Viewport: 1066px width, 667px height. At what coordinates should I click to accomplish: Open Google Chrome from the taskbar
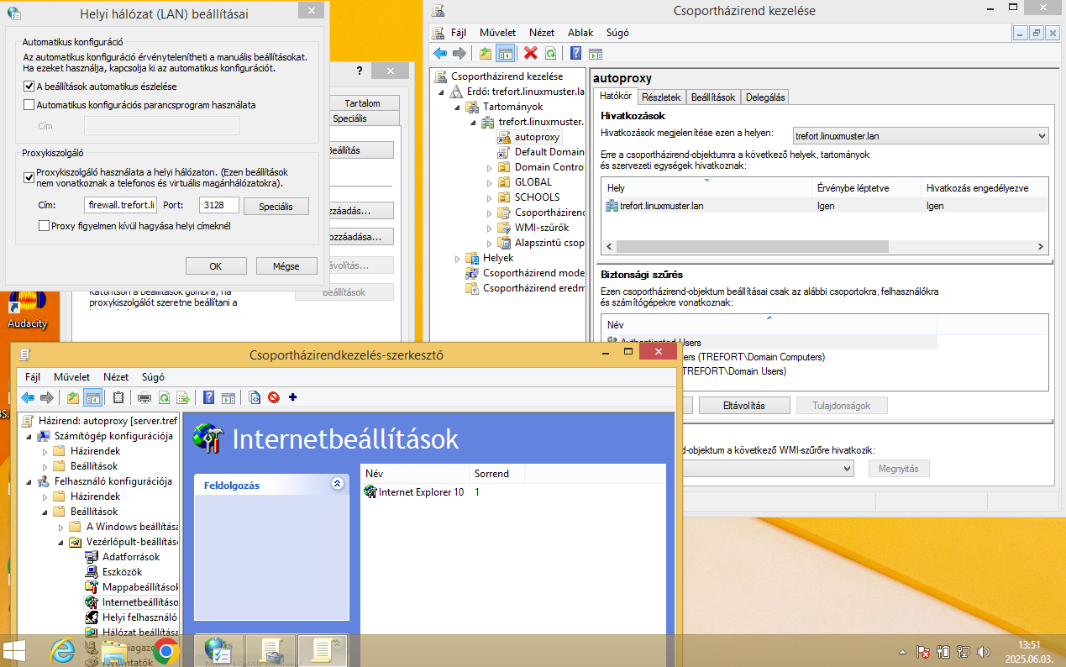point(165,650)
